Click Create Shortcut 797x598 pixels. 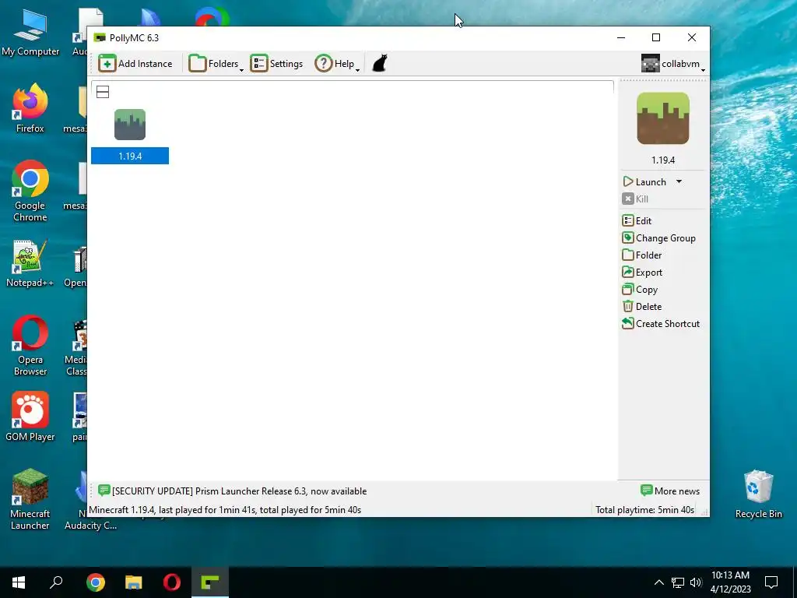click(661, 324)
